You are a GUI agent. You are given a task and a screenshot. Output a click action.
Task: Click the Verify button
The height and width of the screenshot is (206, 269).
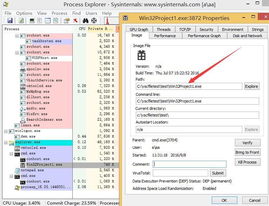[248, 143]
